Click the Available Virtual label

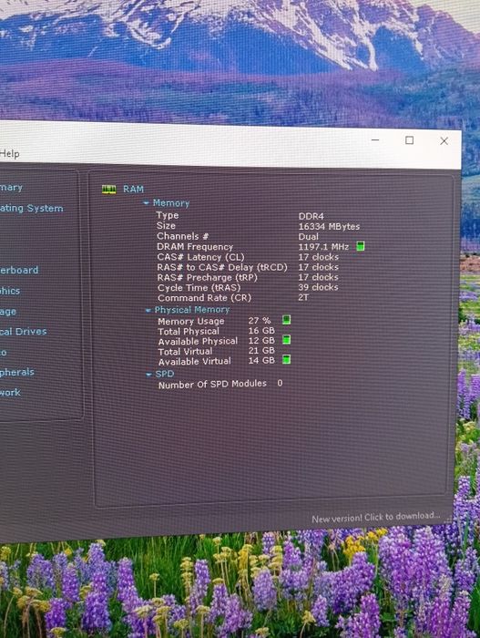pos(195,361)
